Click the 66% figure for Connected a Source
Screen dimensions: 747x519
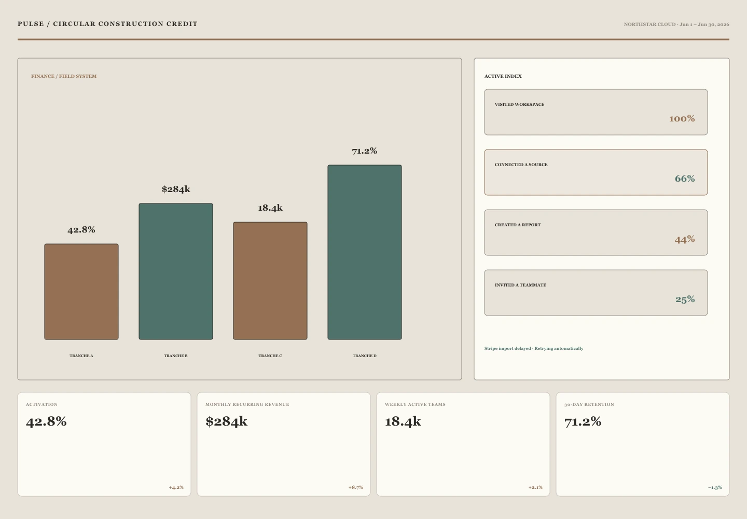pos(685,179)
